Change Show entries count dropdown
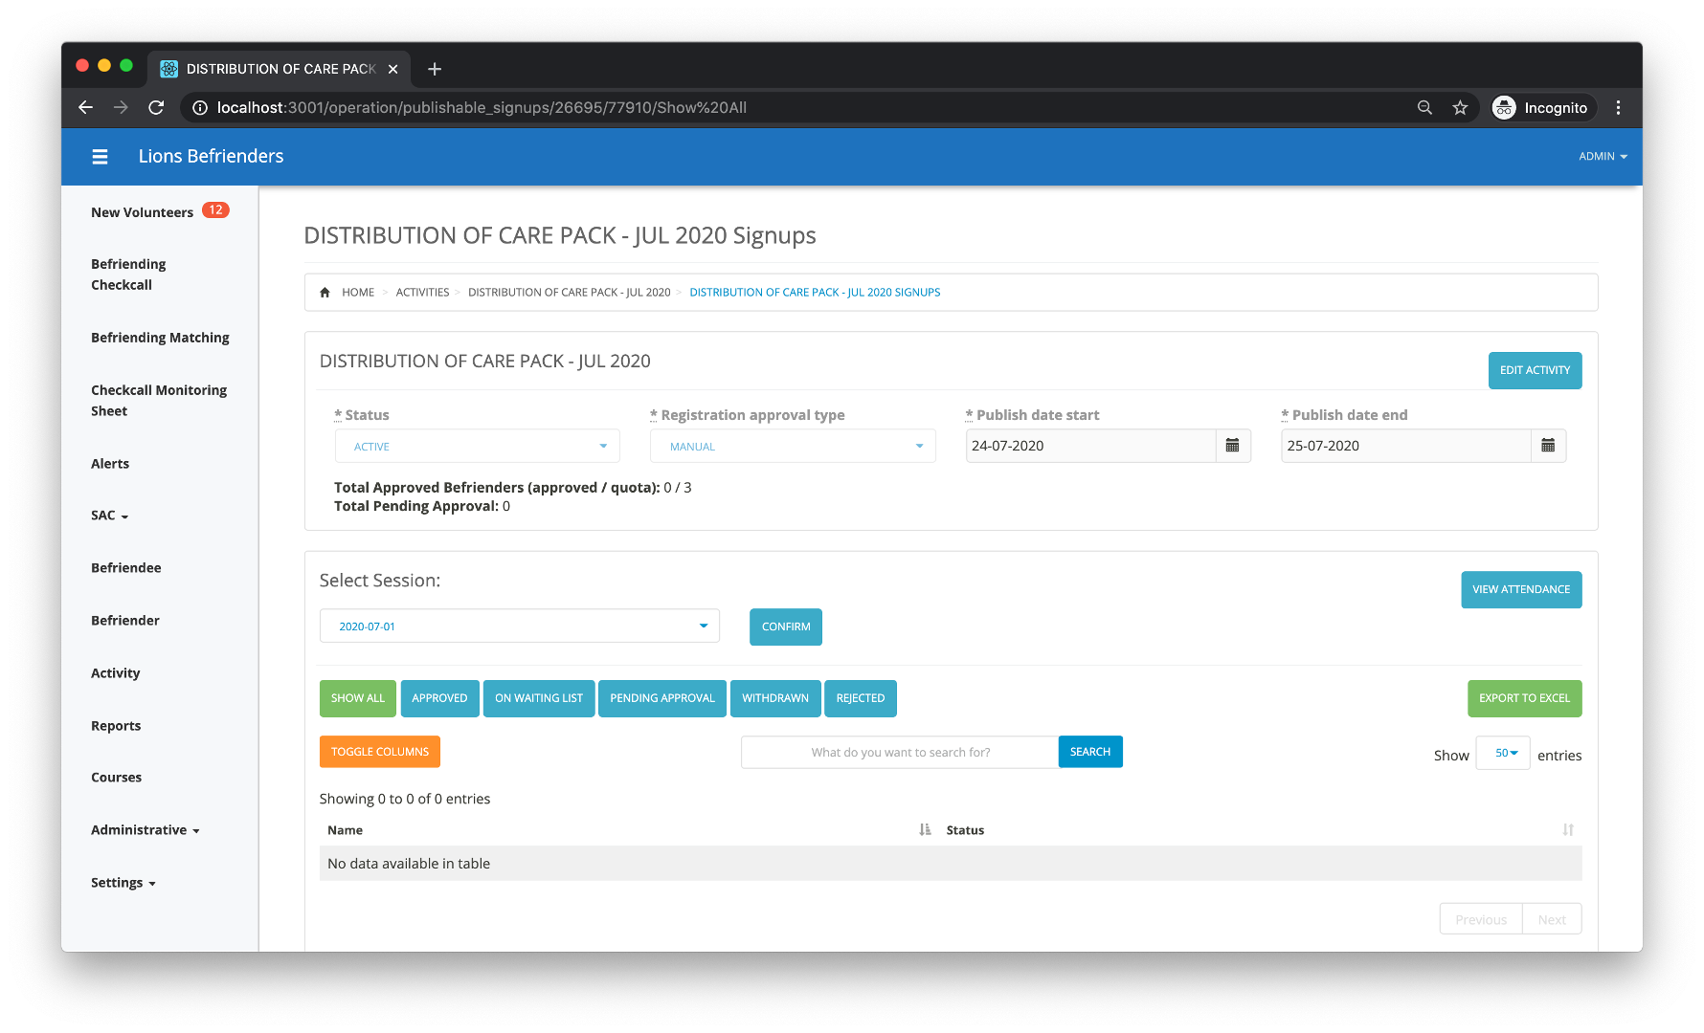Screen dimensions: 1704x1033 coord(1503,754)
